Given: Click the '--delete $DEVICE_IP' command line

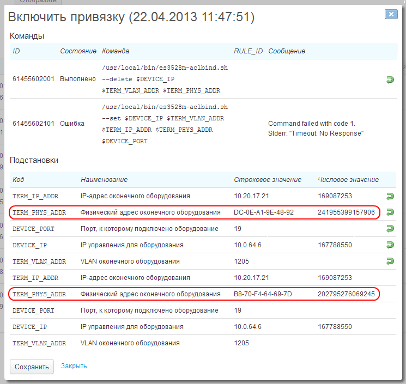Looking at the screenshot, I should click(x=138, y=79).
